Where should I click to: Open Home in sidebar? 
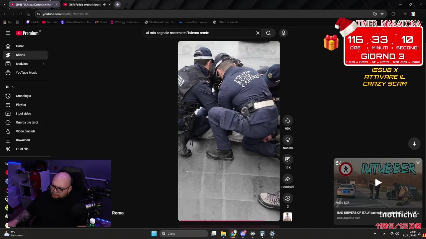pos(25,46)
